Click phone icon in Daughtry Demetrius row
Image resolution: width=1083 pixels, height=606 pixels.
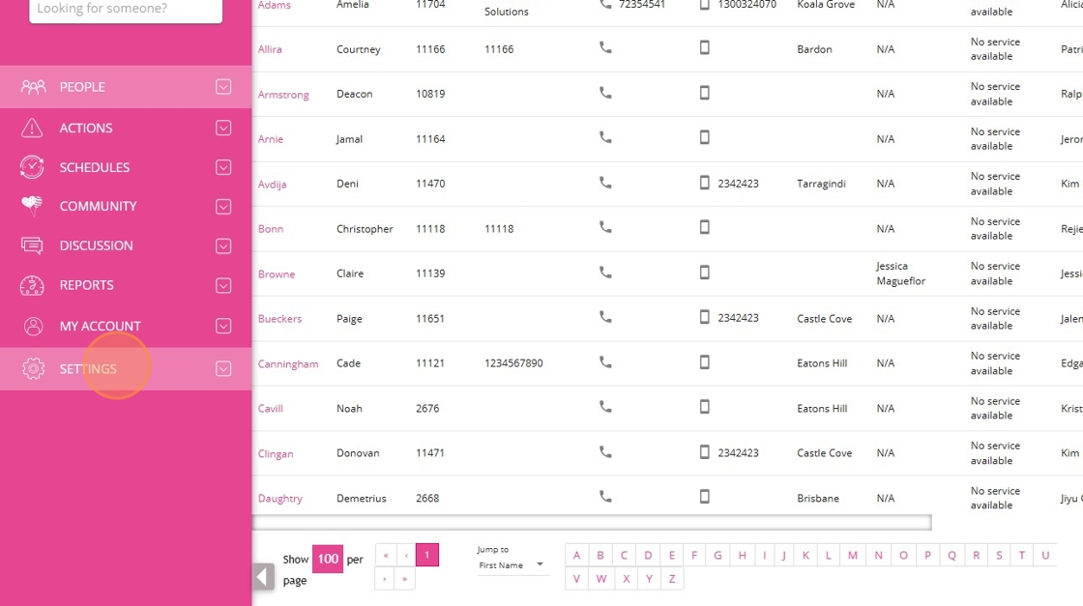(x=605, y=496)
